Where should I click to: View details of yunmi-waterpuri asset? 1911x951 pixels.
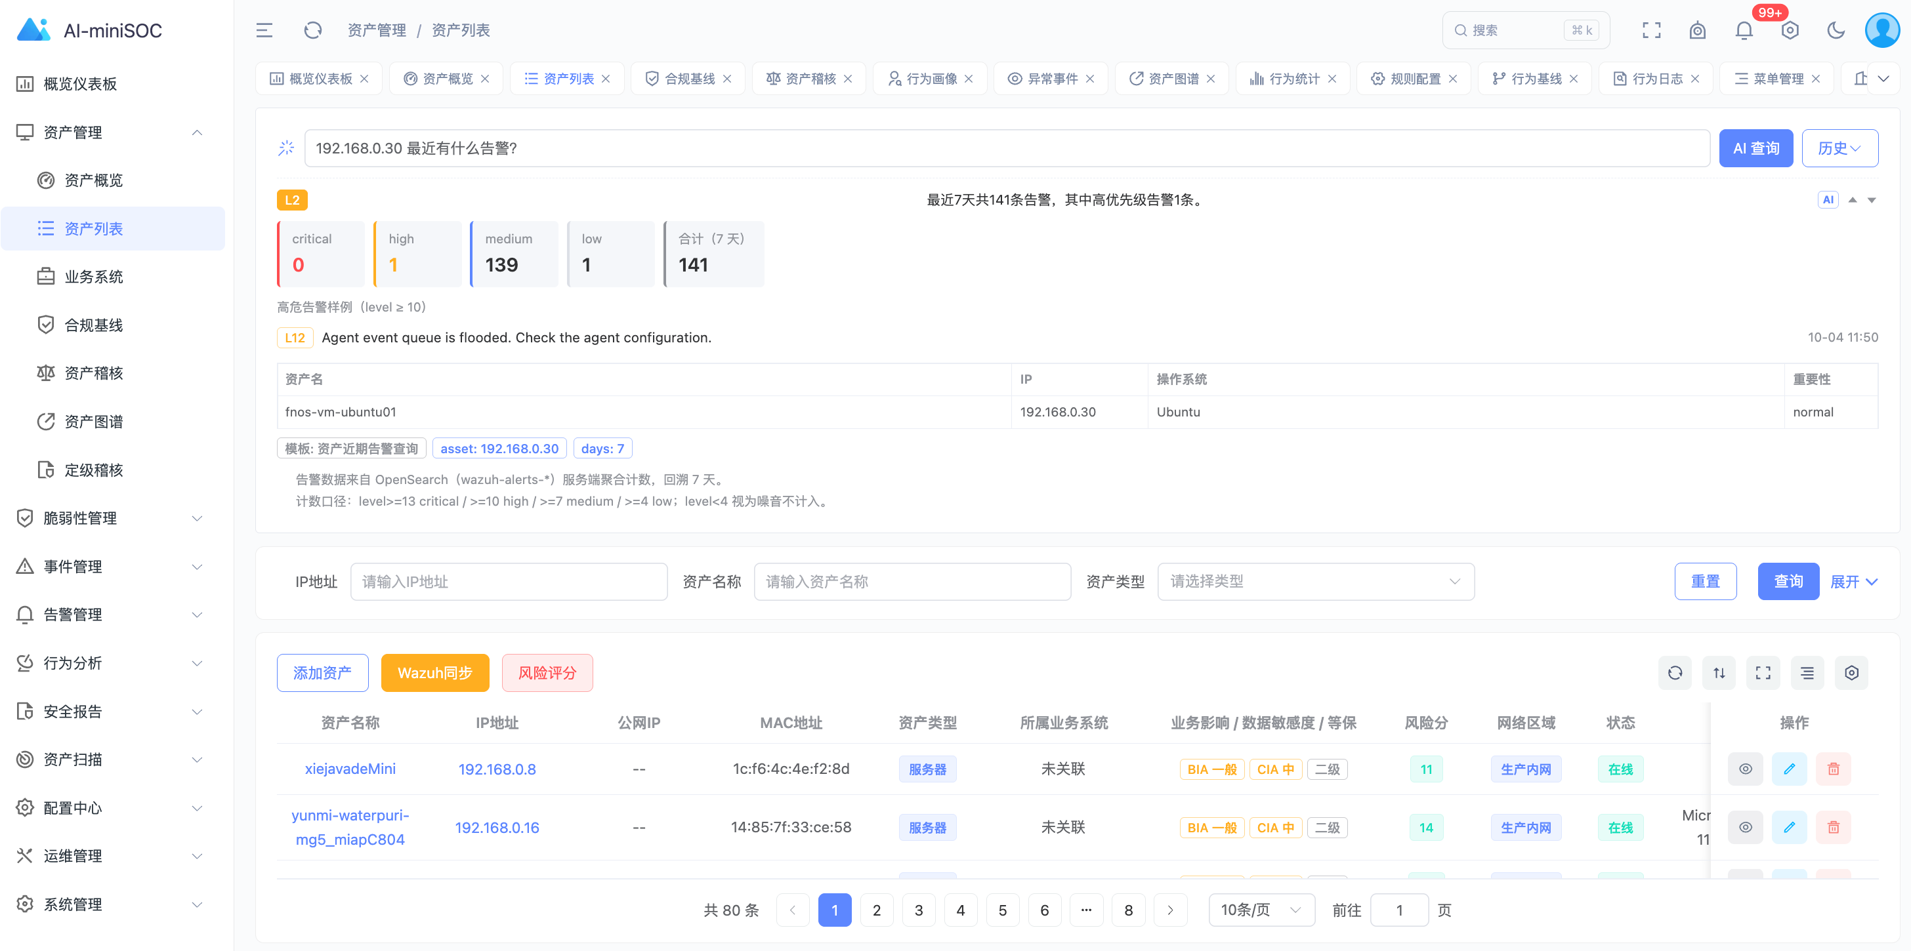point(1745,827)
